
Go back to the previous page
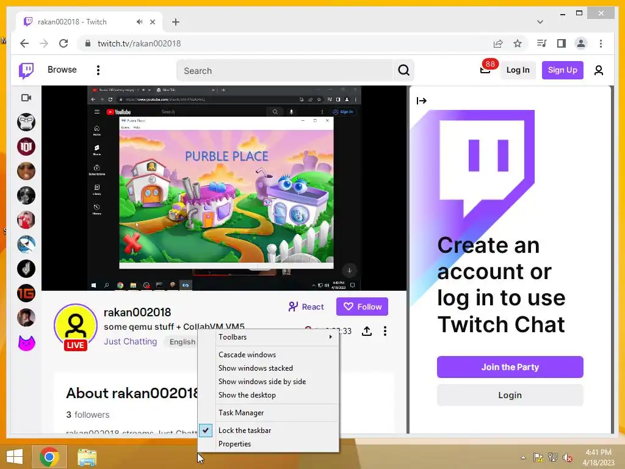click(24, 43)
